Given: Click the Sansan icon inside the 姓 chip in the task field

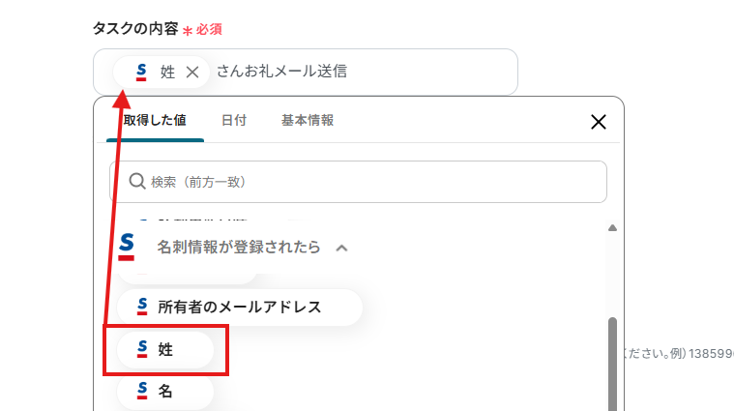Looking at the screenshot, I should point(141,71).
